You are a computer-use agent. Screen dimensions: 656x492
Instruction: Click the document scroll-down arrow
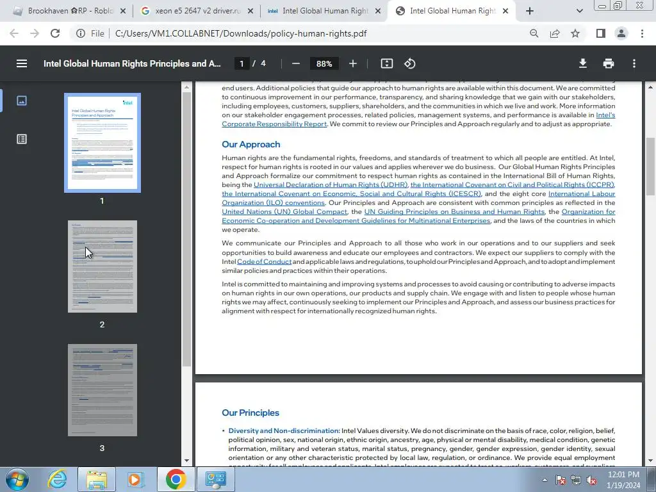coord(650,460)
